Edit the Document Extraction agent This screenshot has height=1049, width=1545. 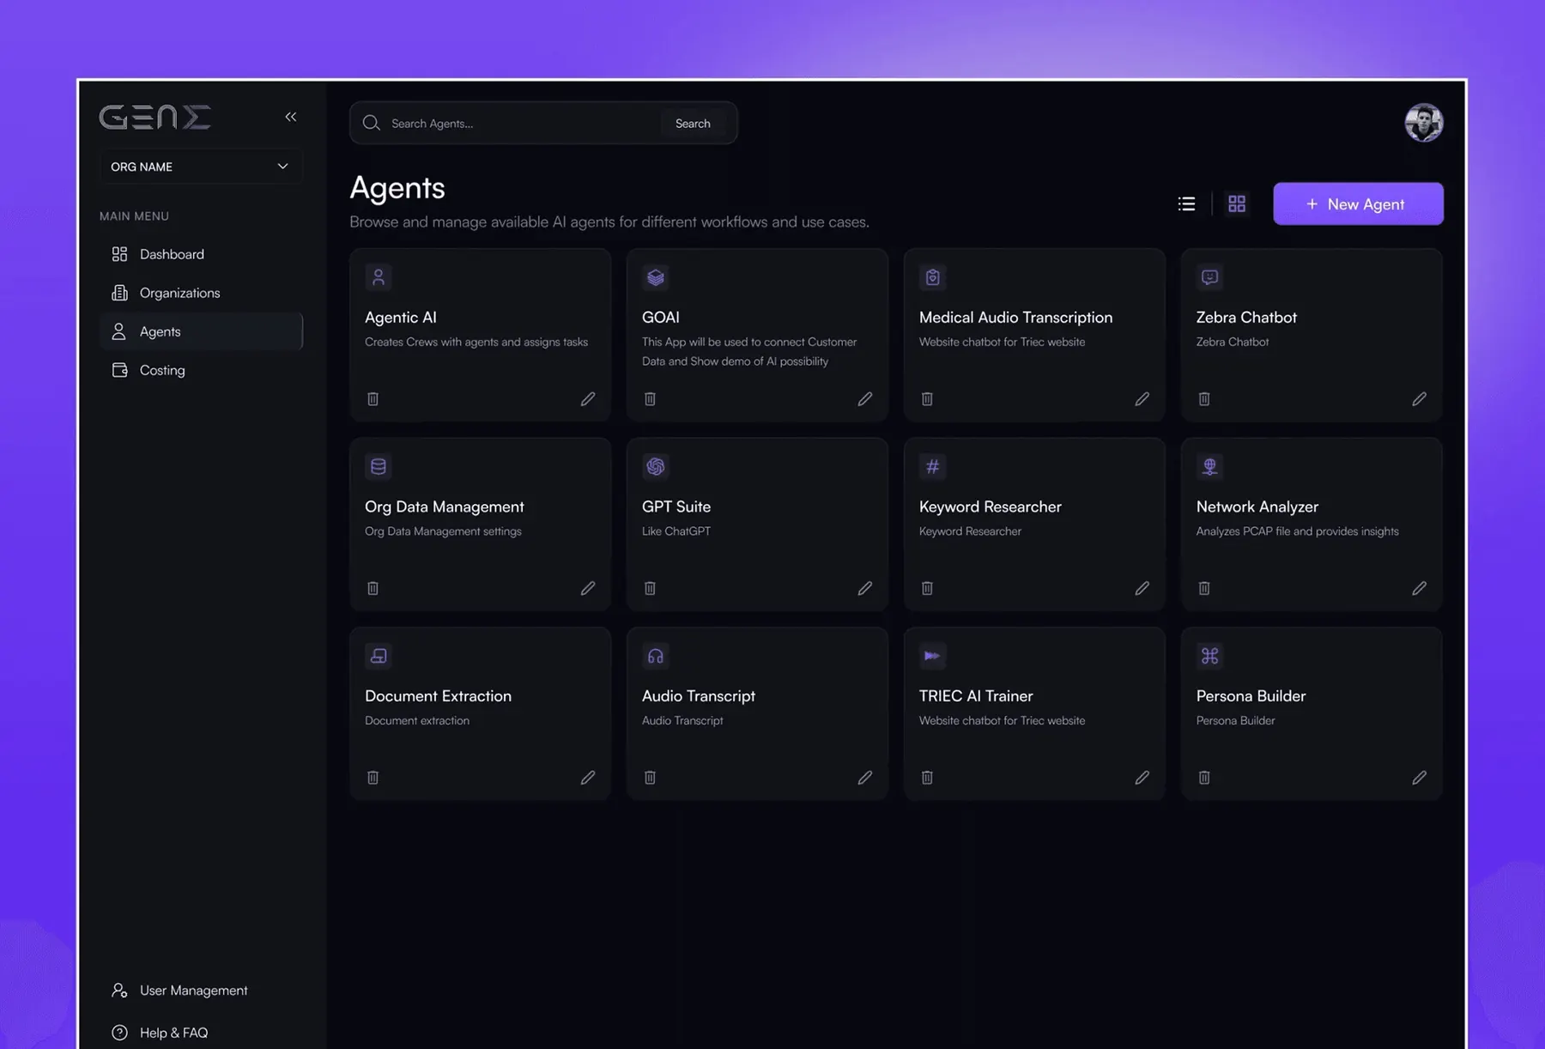click(x=588, y=778)
